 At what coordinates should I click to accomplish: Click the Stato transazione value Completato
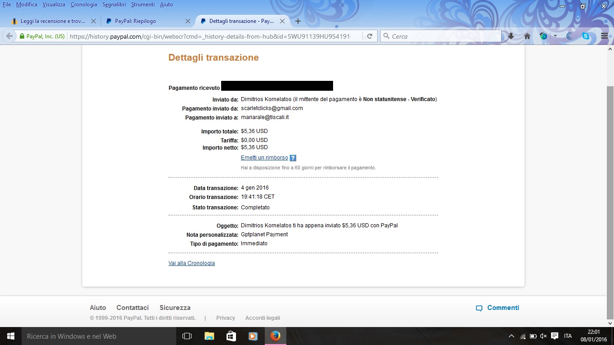[x=255, y=208]
